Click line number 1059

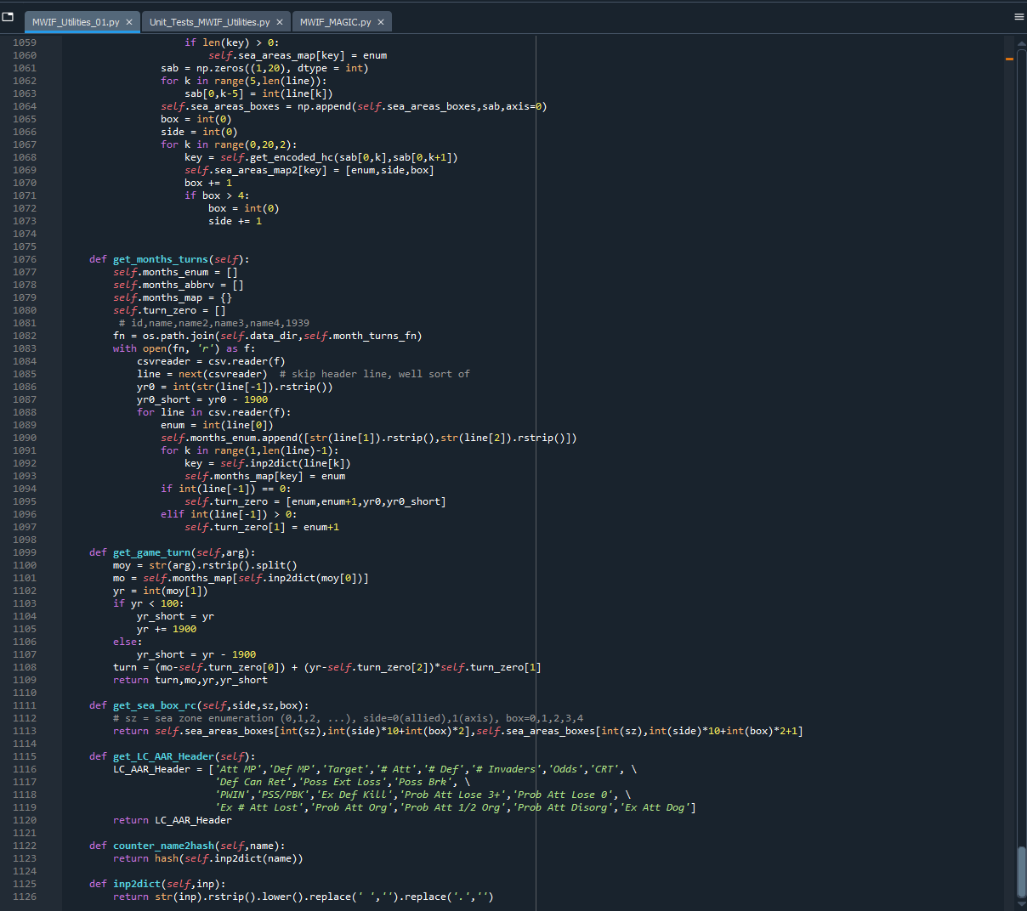(x=25, y=42)
